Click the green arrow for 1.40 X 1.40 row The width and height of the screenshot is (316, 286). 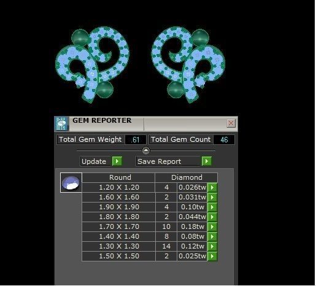point(212,236)
